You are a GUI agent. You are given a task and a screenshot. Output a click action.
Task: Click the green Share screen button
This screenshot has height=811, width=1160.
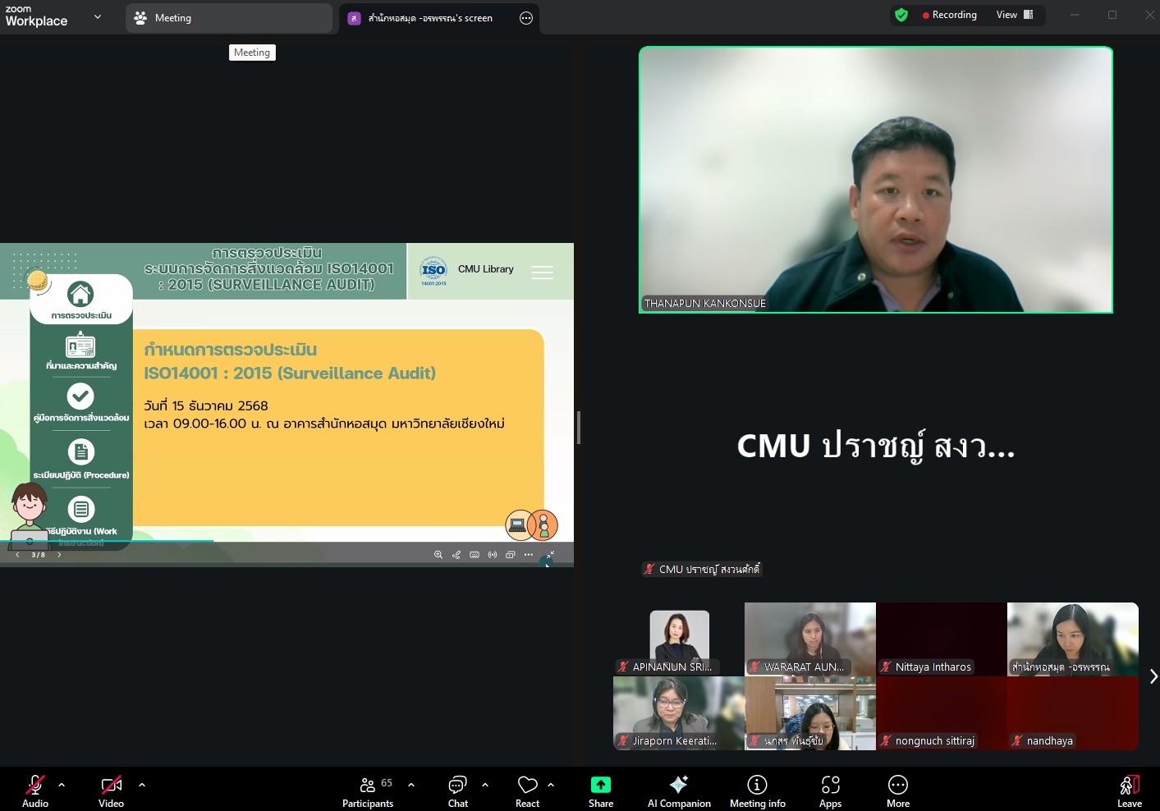[600, 790]
